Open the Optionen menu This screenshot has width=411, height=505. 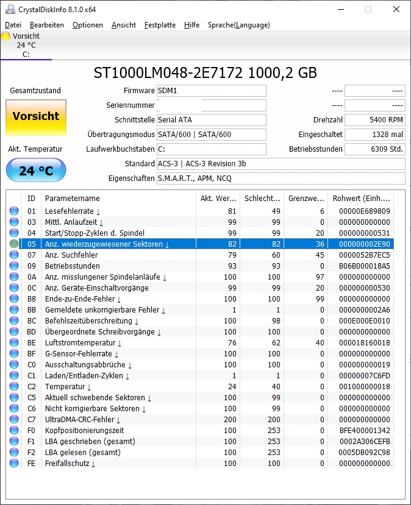88,25
